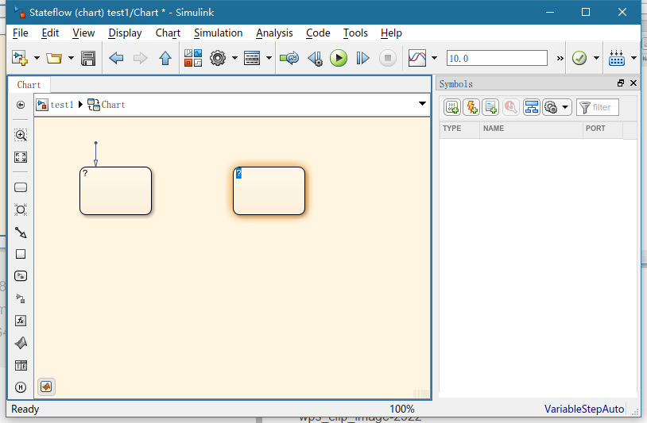The width and height of the screenshot is (647, 423).
Task: Select the left state with default transition
Action: pyautogui.click(x=115, y=191)
